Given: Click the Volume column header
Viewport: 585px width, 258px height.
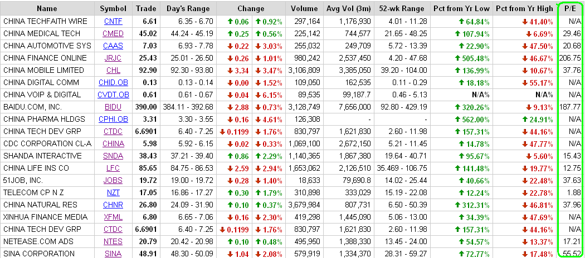Looking at the screenshot, I should pos(304,8).
